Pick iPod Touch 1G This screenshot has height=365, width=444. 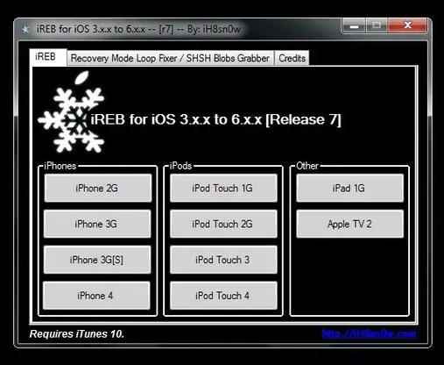pyautogui.click(x=223, y=188)
